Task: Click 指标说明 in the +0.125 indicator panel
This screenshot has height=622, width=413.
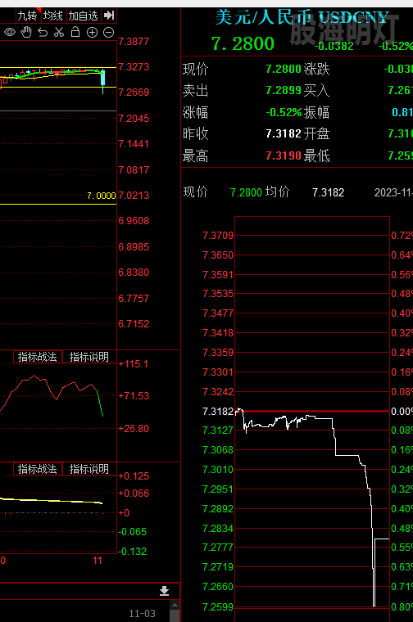Action: click(x=89, y=469)
